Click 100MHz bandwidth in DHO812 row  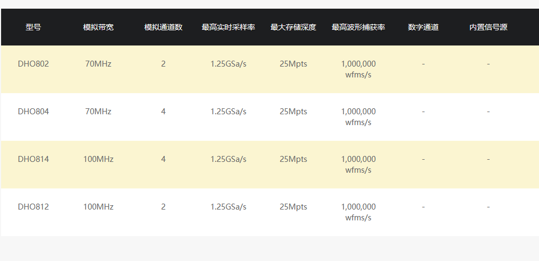pos(98,207)
